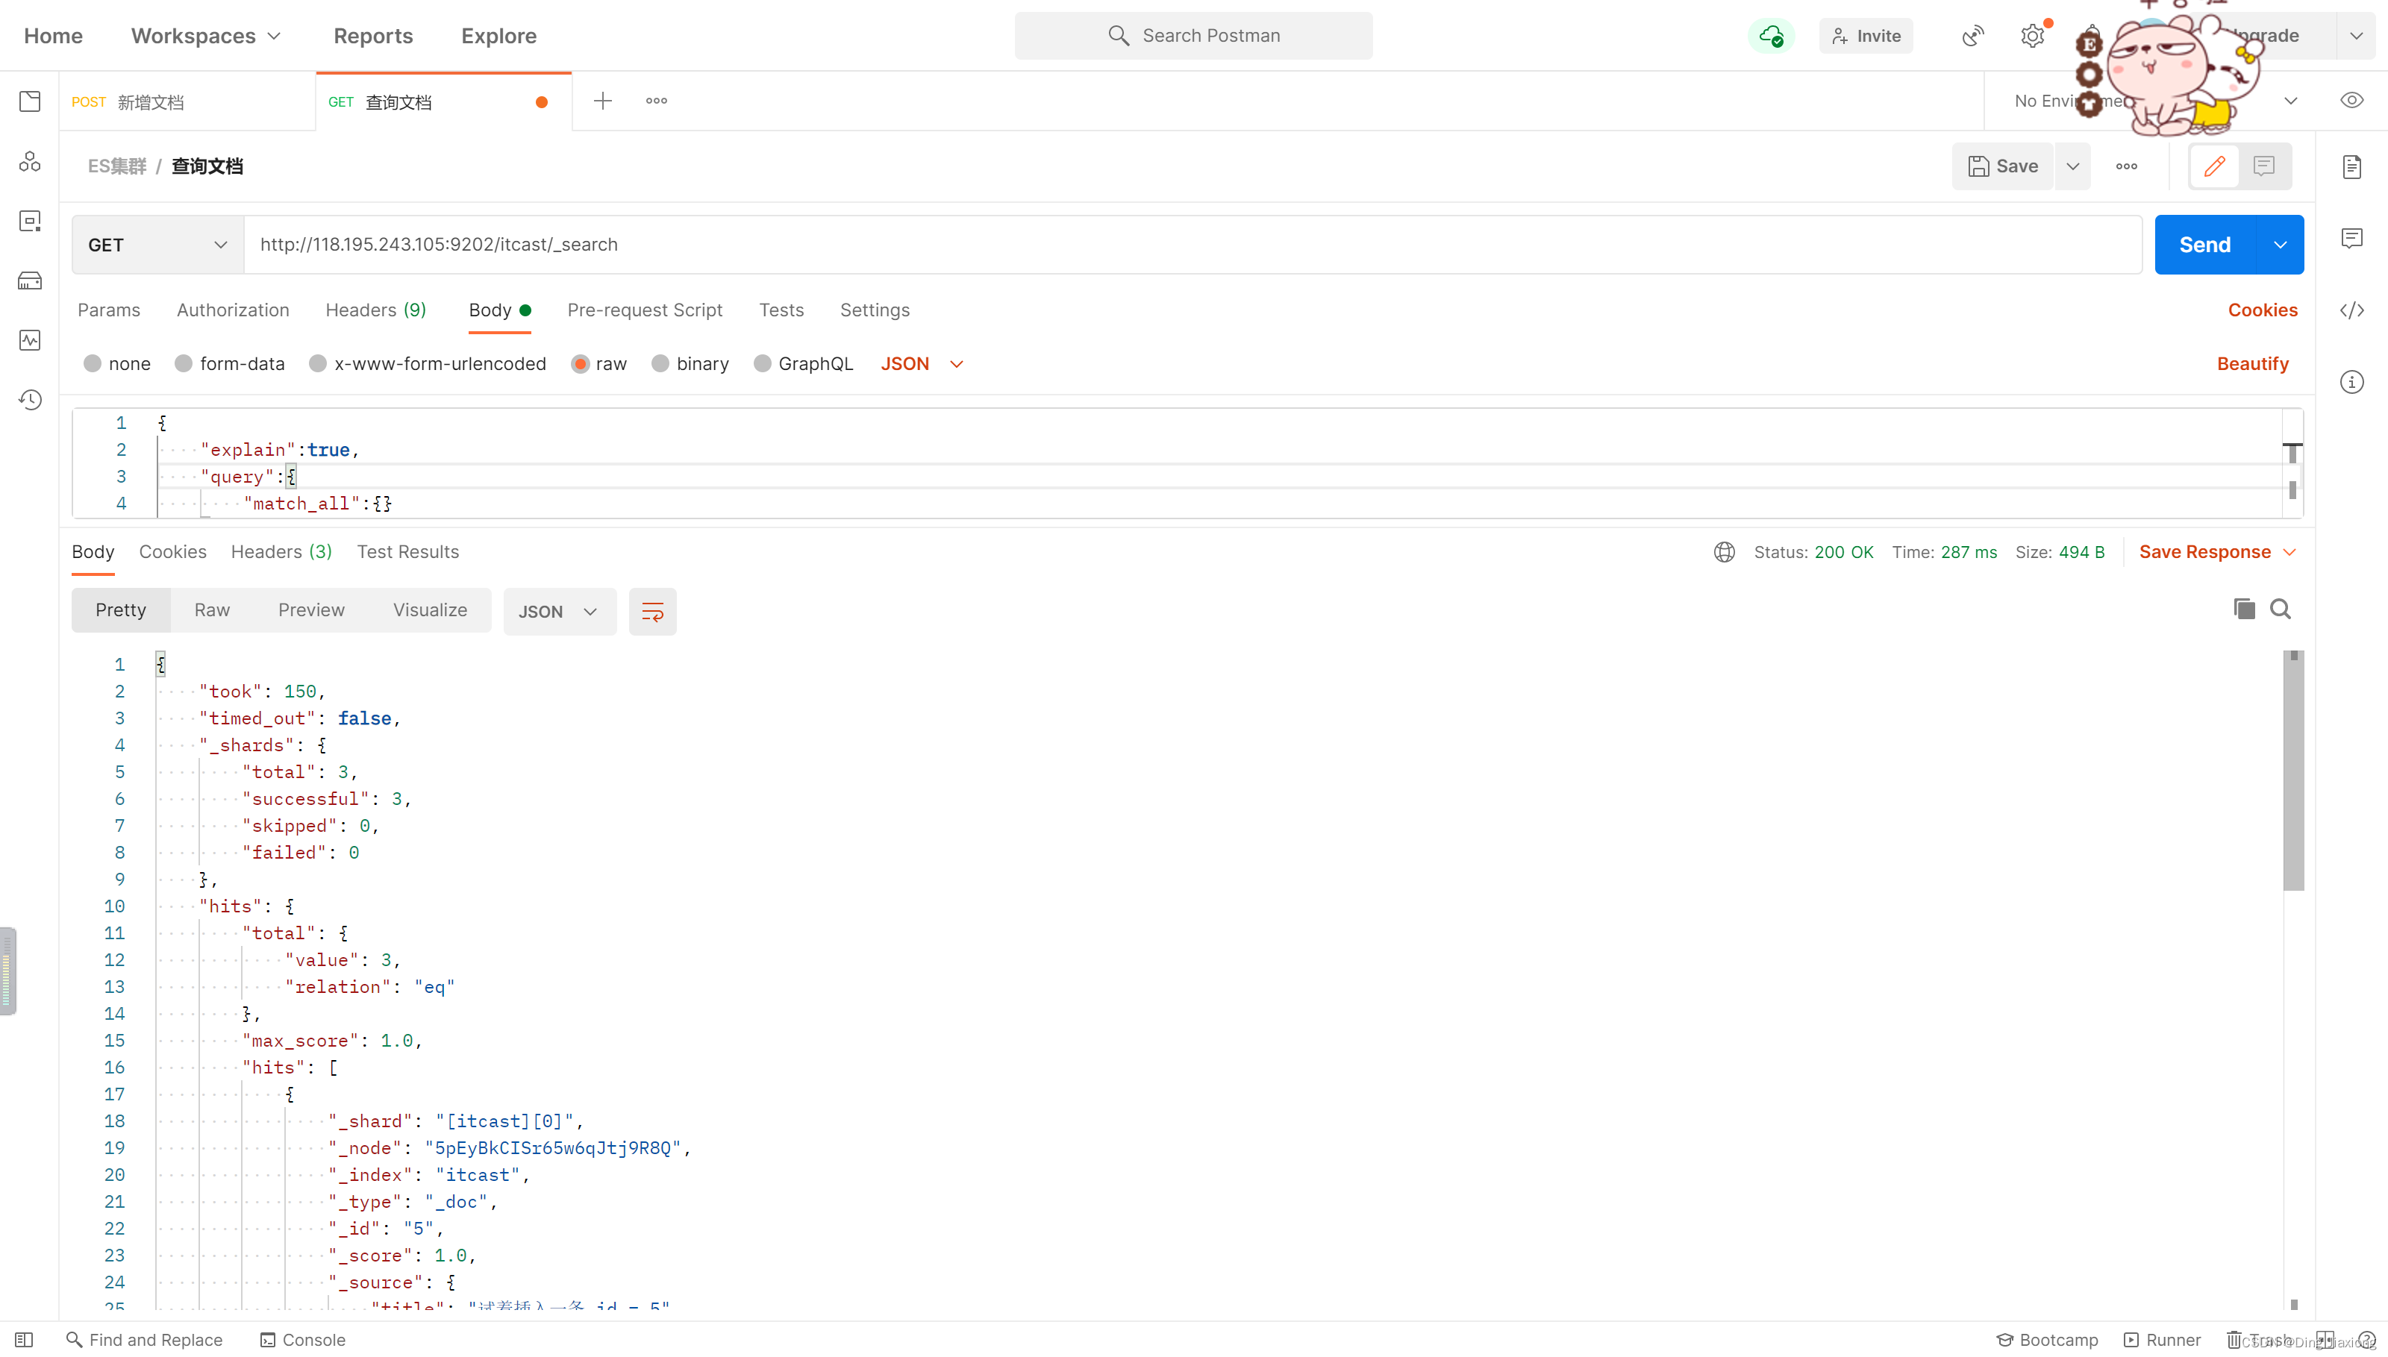Open request Headers (9) tab
Image resolution: width=2388 pixels, height=1357 pixels.
pyautogui.click(x=375, y=310)
